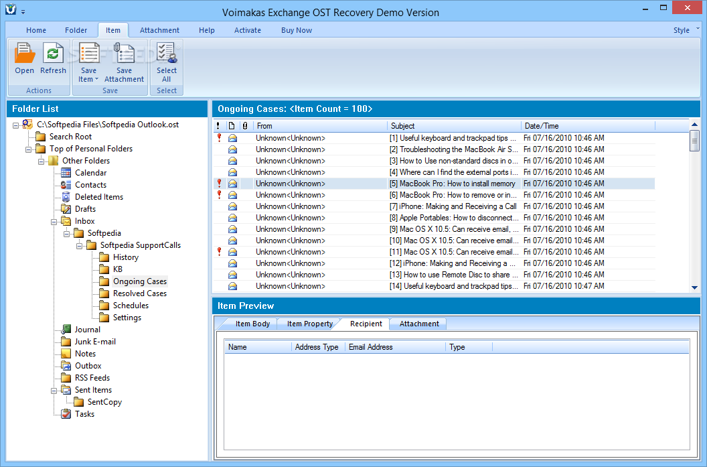Sort by the importance column header
The height and width of the screenshot is (467, 707).
[x=218, y=126]
